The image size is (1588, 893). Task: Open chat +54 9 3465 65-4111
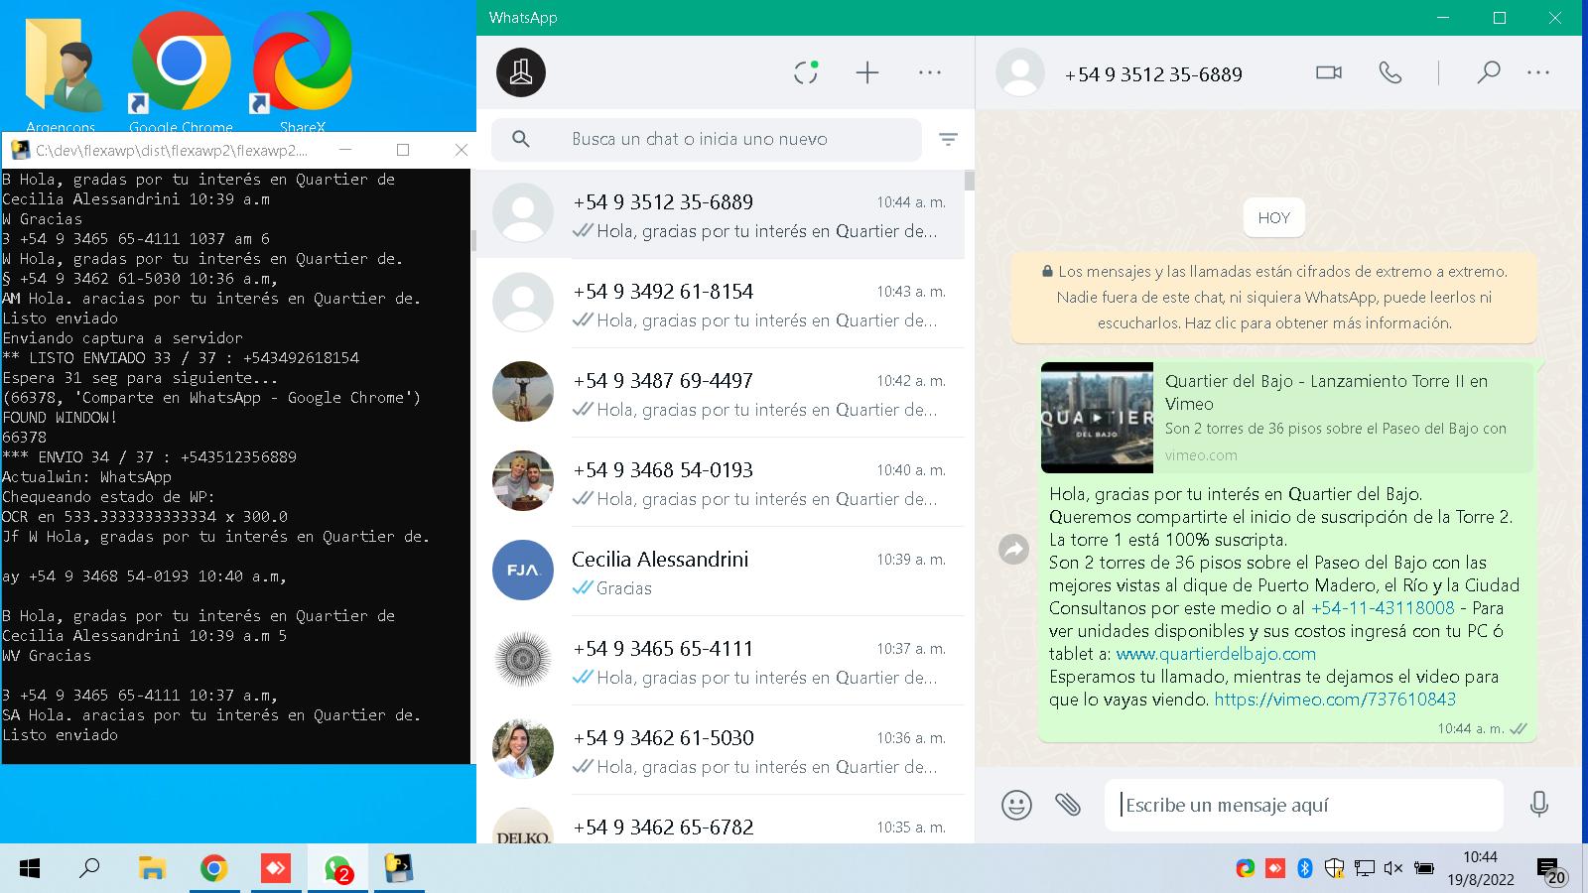coord(721,661)
